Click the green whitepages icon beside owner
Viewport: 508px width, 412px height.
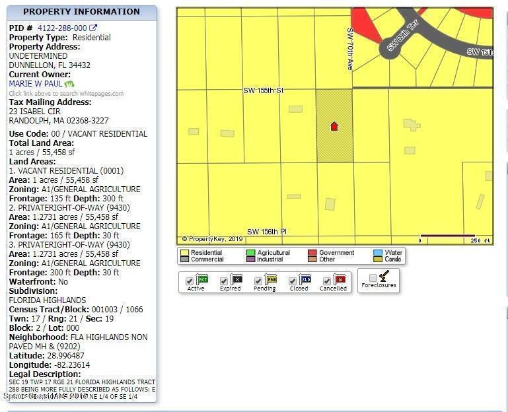coord(69,84)
